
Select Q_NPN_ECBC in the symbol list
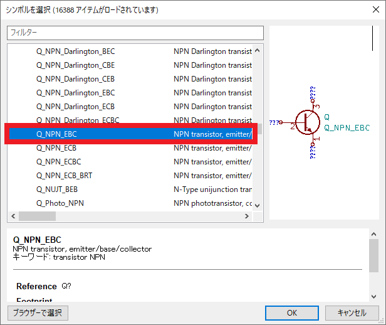pos(59,162)
